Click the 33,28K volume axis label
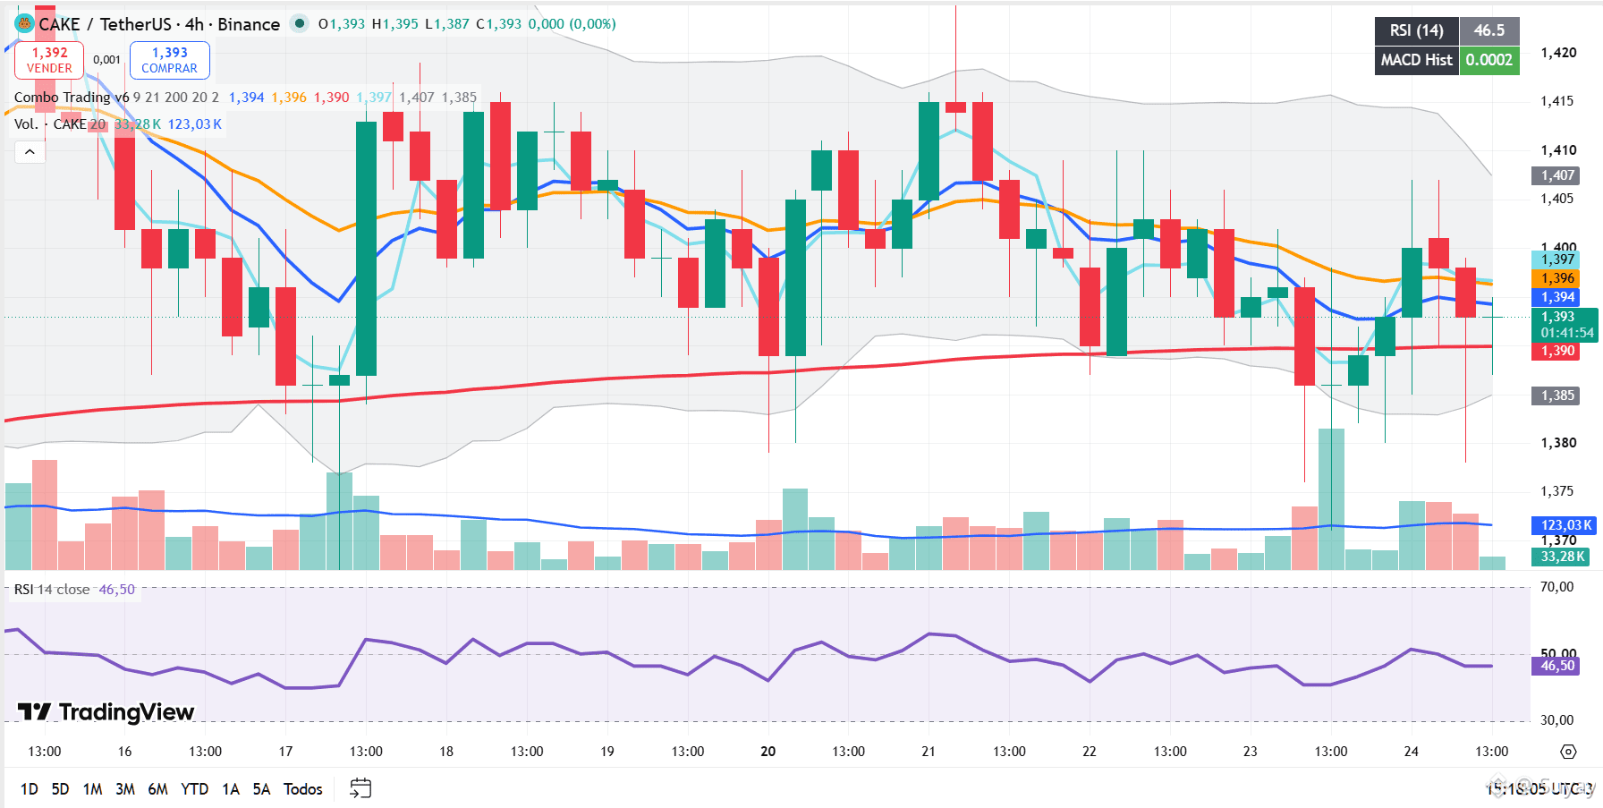 [x=1562, y=557]
